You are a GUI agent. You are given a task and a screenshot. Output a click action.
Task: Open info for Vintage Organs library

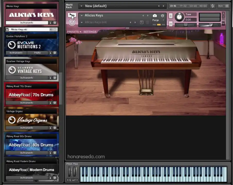(x=50, y=128)
